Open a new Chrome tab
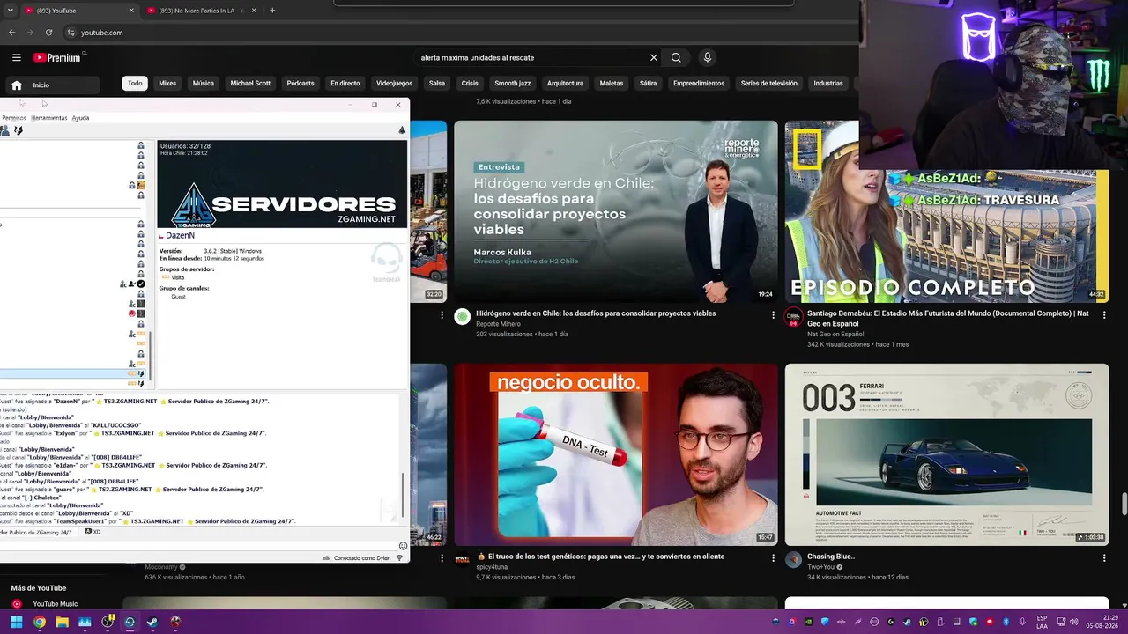The width and height of the screenshot is (1128, 634). [x=272, y=11]
